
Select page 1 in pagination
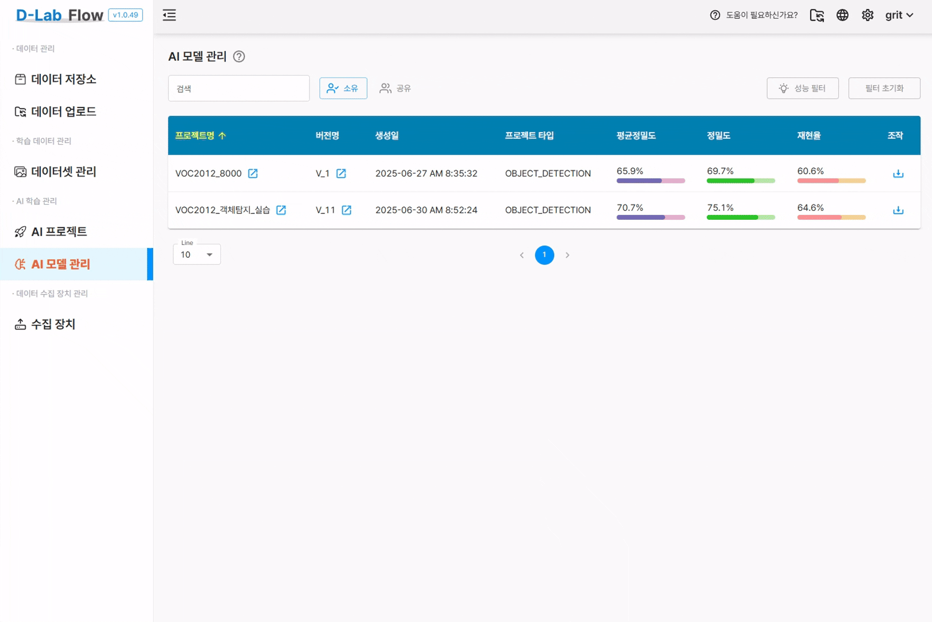point(545,255)
